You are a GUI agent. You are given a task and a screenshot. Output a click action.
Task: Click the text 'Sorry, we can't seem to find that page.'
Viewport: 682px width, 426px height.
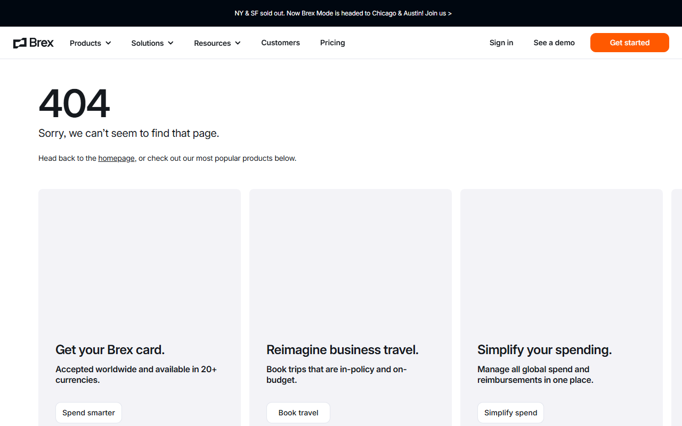[129, 133]
